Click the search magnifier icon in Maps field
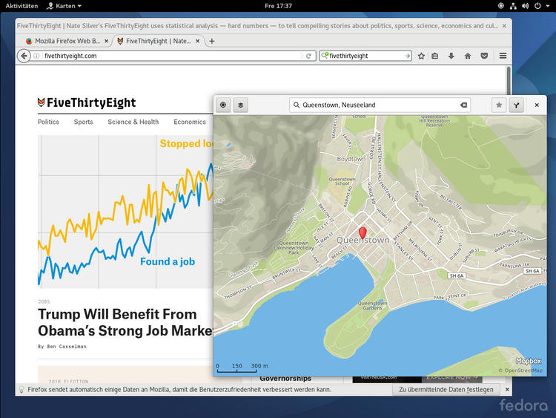Screen dimensions: 556x418 (x=297, y=105)
